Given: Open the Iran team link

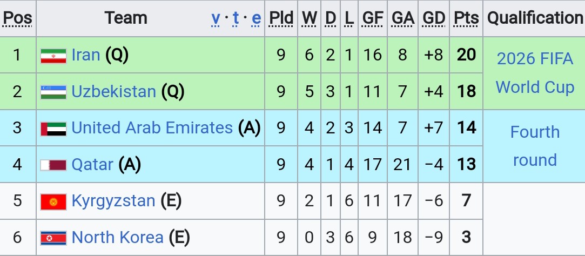Looking at the screenshot, I should pos(86,55).
